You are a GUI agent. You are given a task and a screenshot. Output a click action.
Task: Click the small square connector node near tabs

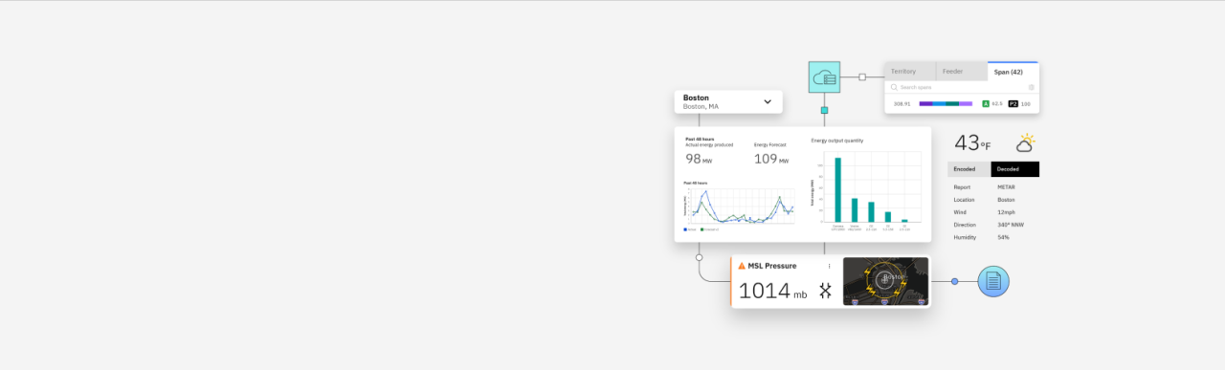click(862, 76)
